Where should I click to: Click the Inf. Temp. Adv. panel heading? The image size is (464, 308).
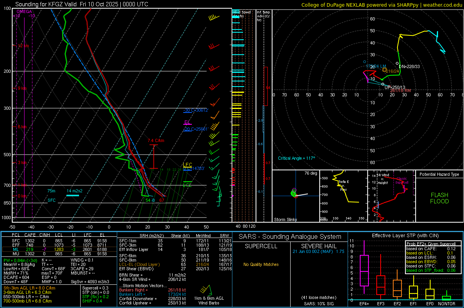tap(263, 16)
